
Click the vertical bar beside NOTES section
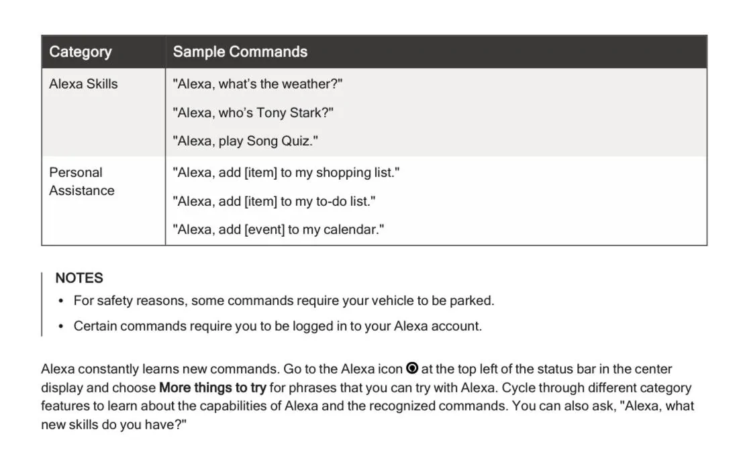click(42, 304)
